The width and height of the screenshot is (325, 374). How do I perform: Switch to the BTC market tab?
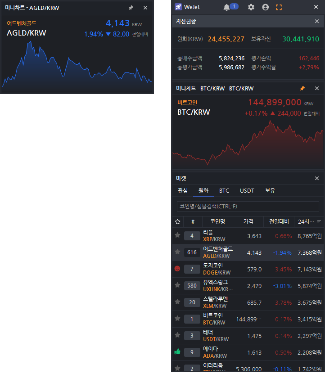pyautogui.click(x=224, y=190)
